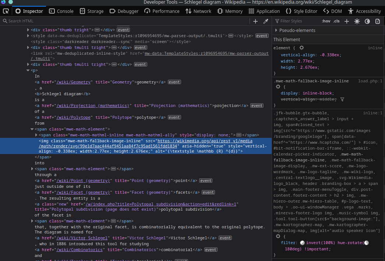Enable dark color scheme simulation

pos(367,21)
